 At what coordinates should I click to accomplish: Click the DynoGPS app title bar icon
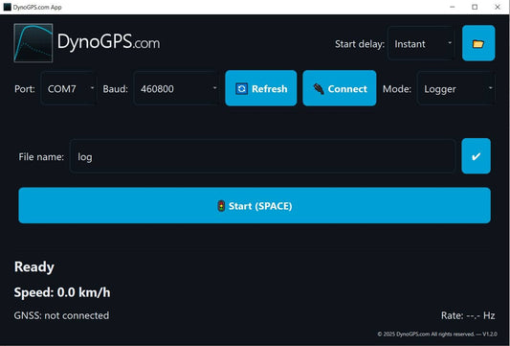pos(7,7)
